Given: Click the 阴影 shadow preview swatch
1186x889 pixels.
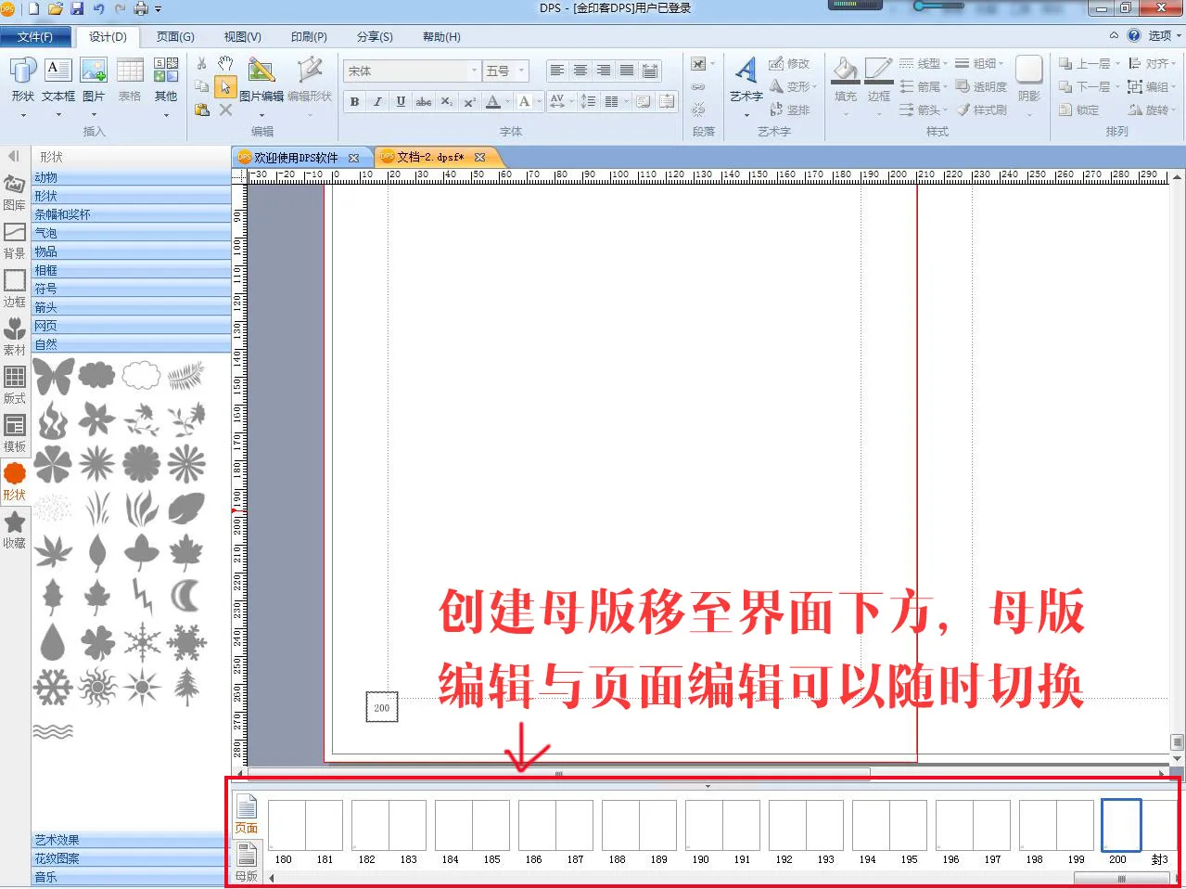Looking at the screenshot, I should 1029,70.
